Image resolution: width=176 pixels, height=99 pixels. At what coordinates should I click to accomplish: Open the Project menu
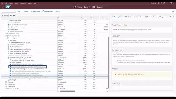[10, 3]
